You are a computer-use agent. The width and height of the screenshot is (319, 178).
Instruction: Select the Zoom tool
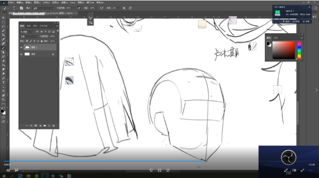[3, 99]
